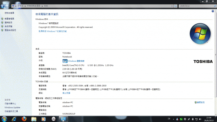The height and width of the screenshot is (122, 217).
Task: Open Windows Explorer folder taskbar icon
Action: tap(34, 119)
